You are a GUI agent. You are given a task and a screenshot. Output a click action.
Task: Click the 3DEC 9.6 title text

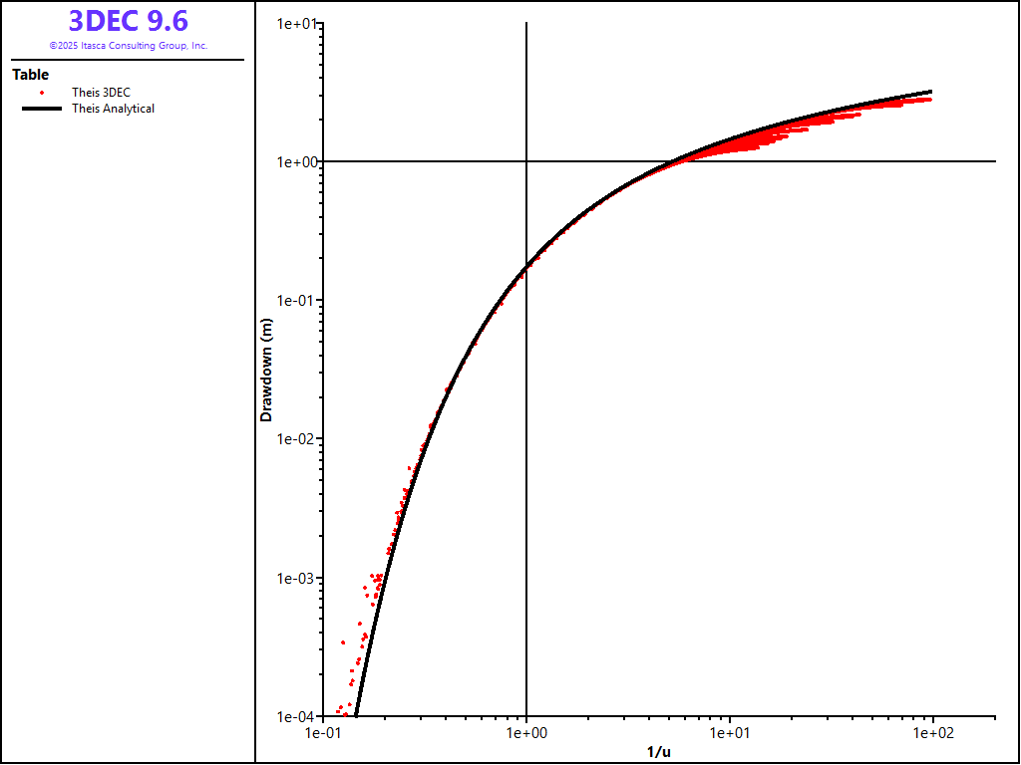point(128,21)
